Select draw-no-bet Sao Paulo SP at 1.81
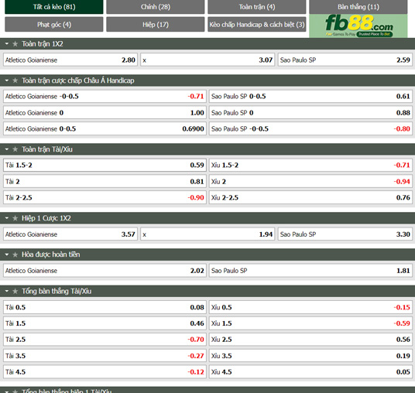Viewport: 415px width, 393px height. [310, 271]
